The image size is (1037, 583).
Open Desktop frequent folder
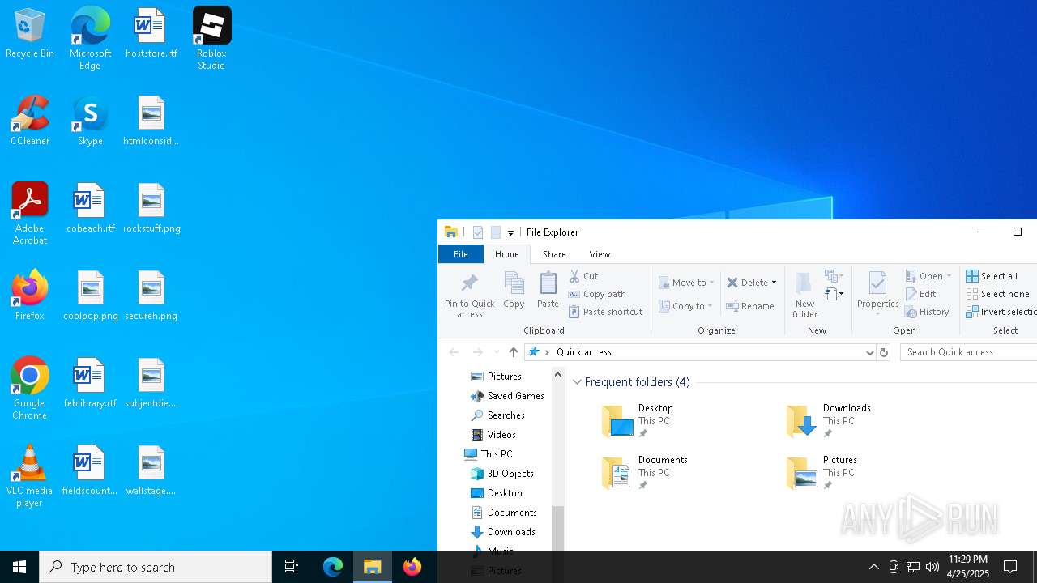tap(640, 421)
